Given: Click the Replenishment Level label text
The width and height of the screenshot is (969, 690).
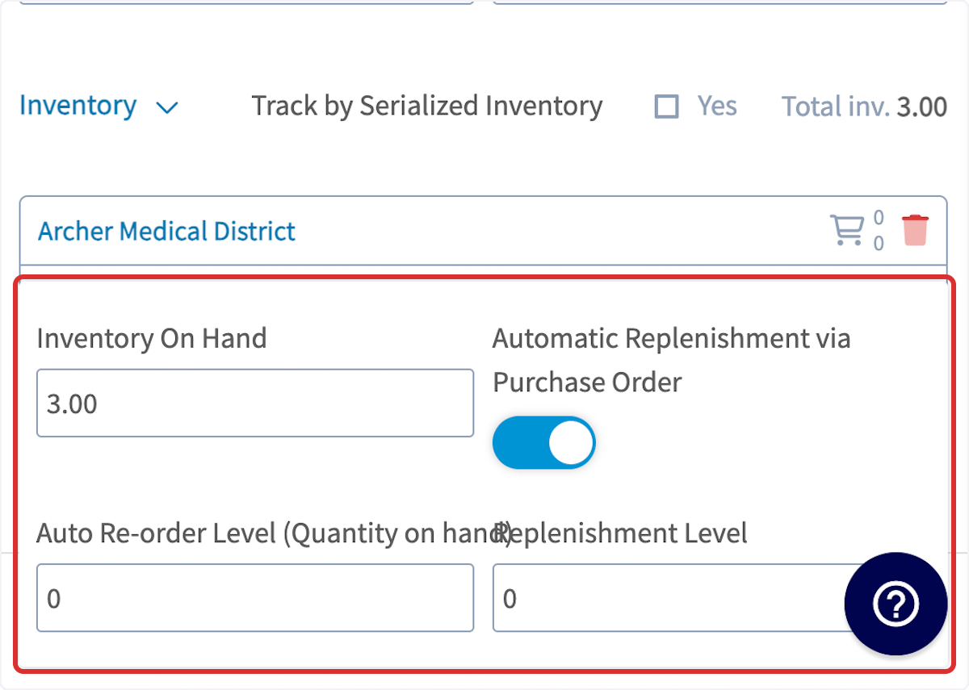Looking at the screenshot, I should 621,533.
